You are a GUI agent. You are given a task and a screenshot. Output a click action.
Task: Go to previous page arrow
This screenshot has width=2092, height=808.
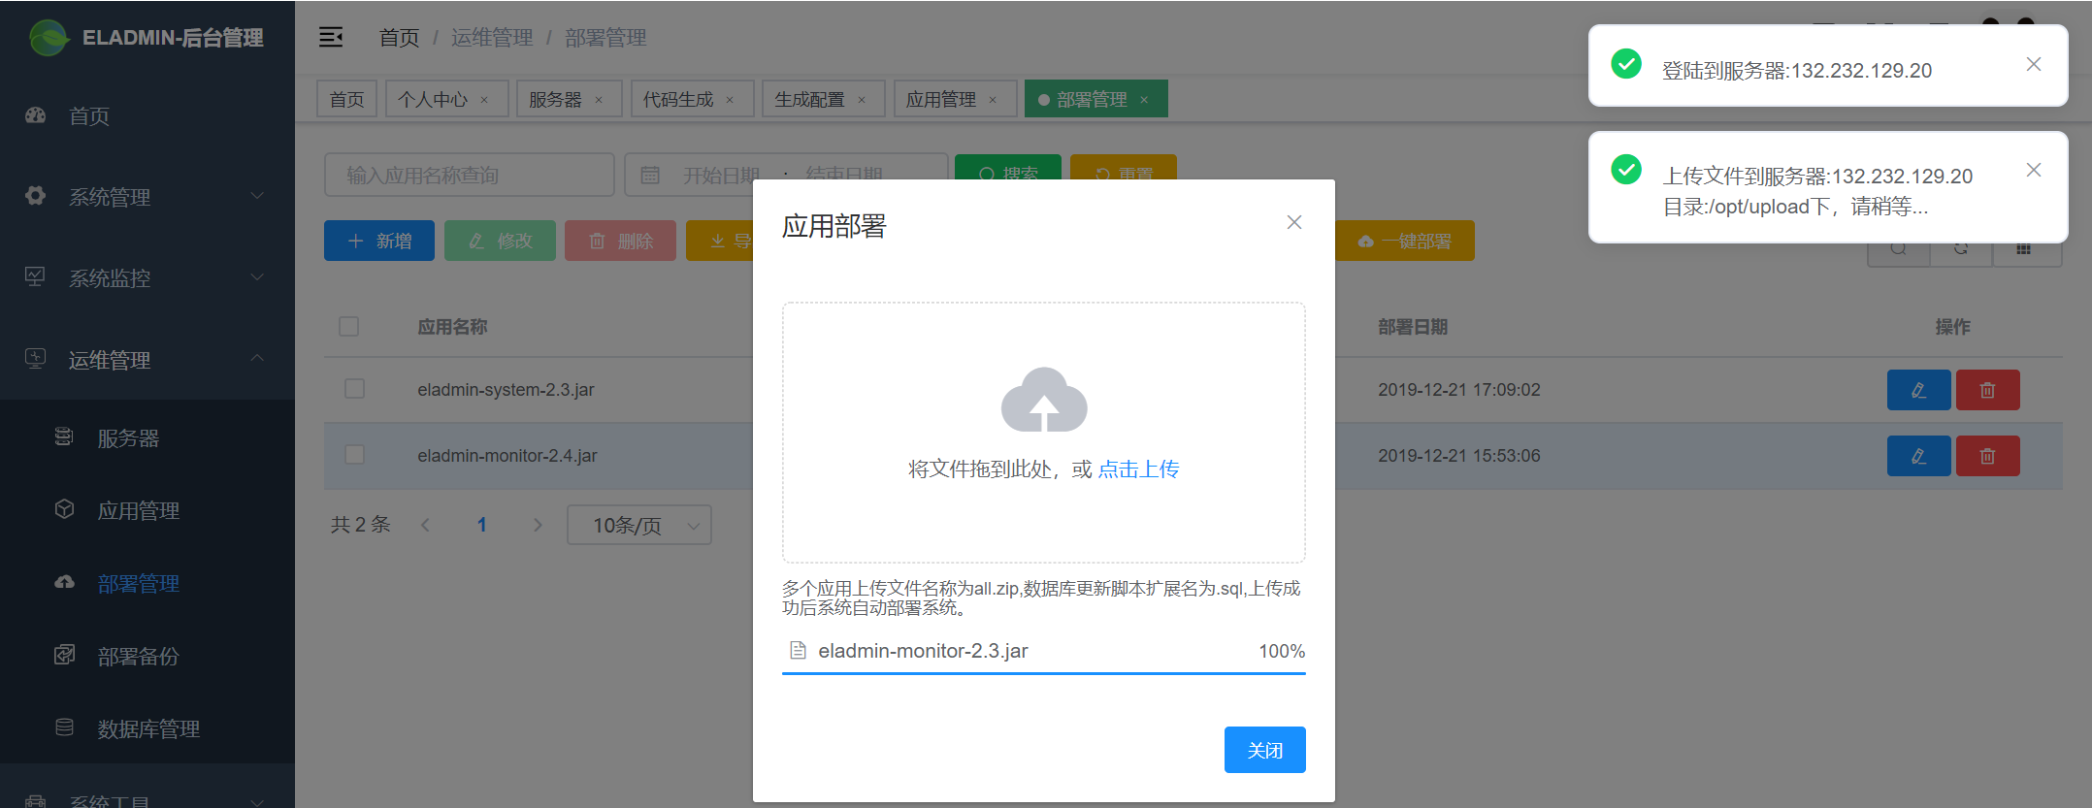[x=425, y=525]
